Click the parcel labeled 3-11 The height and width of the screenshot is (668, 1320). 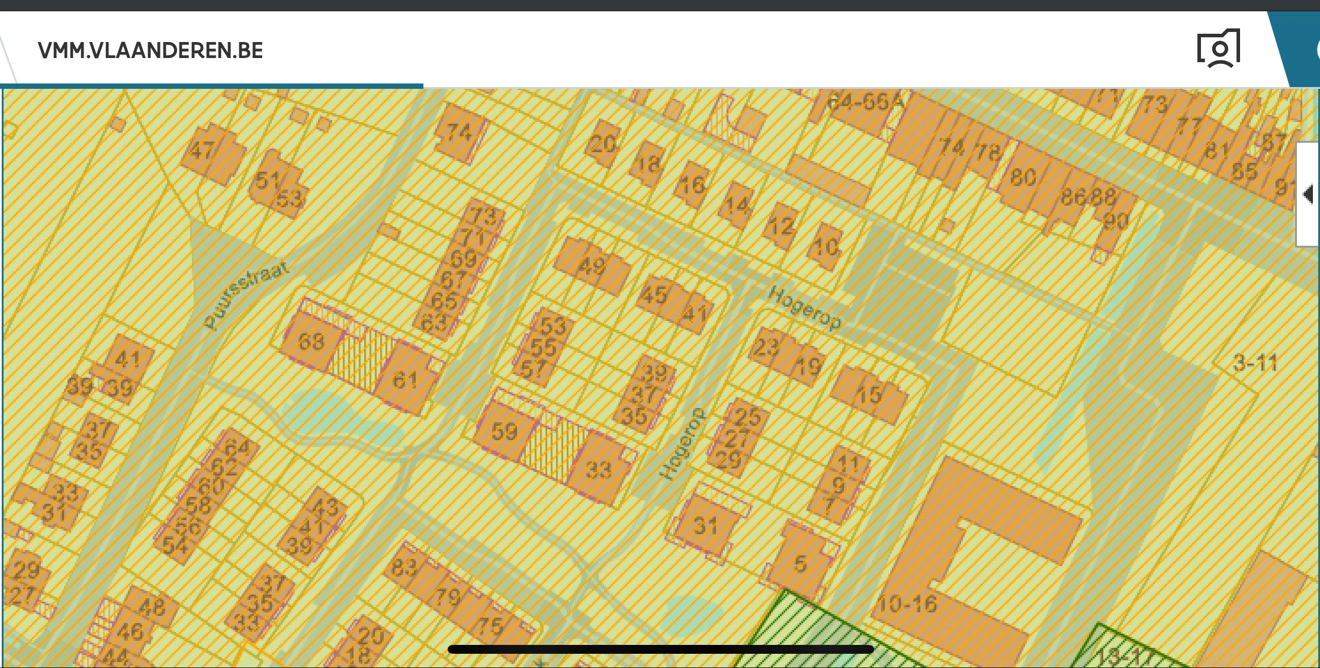pos(1254,362)
